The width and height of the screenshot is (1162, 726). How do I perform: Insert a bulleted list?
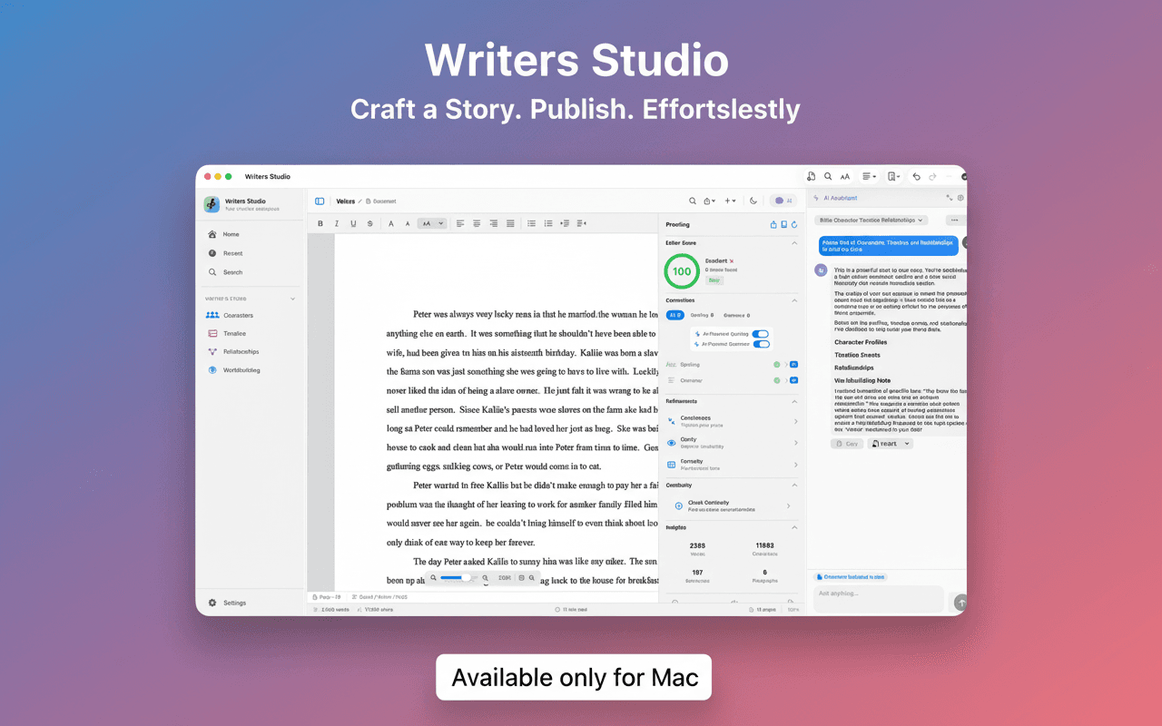[532, 223]
